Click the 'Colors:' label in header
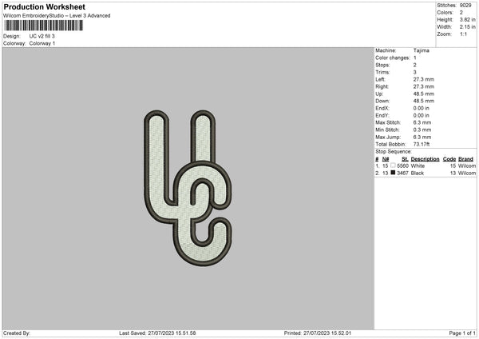The width and height of the screenshot is (479, 339). tap(445, 13)
